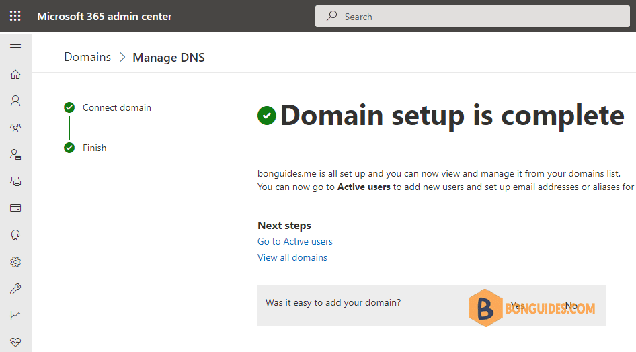Open Health heart icon in sidebar

pos(15,343)
